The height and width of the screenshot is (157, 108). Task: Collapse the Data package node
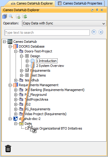coord(16,124)
